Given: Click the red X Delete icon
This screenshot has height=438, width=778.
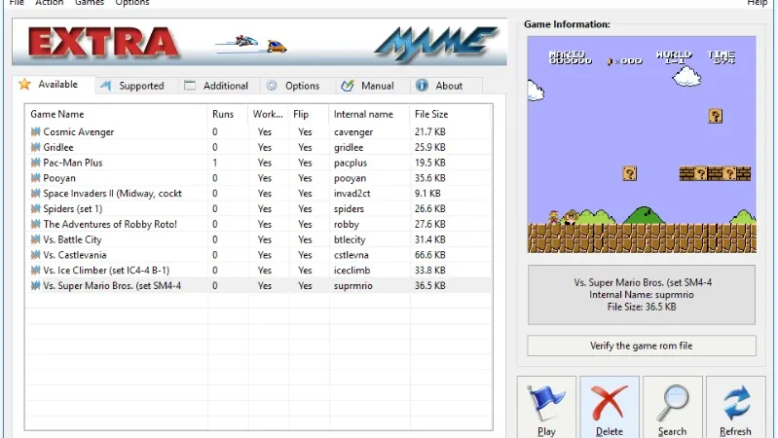Looking at the screenshot, I should 610,403.
